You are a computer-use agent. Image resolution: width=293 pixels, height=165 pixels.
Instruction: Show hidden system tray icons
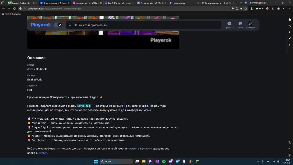pos(258,161)
